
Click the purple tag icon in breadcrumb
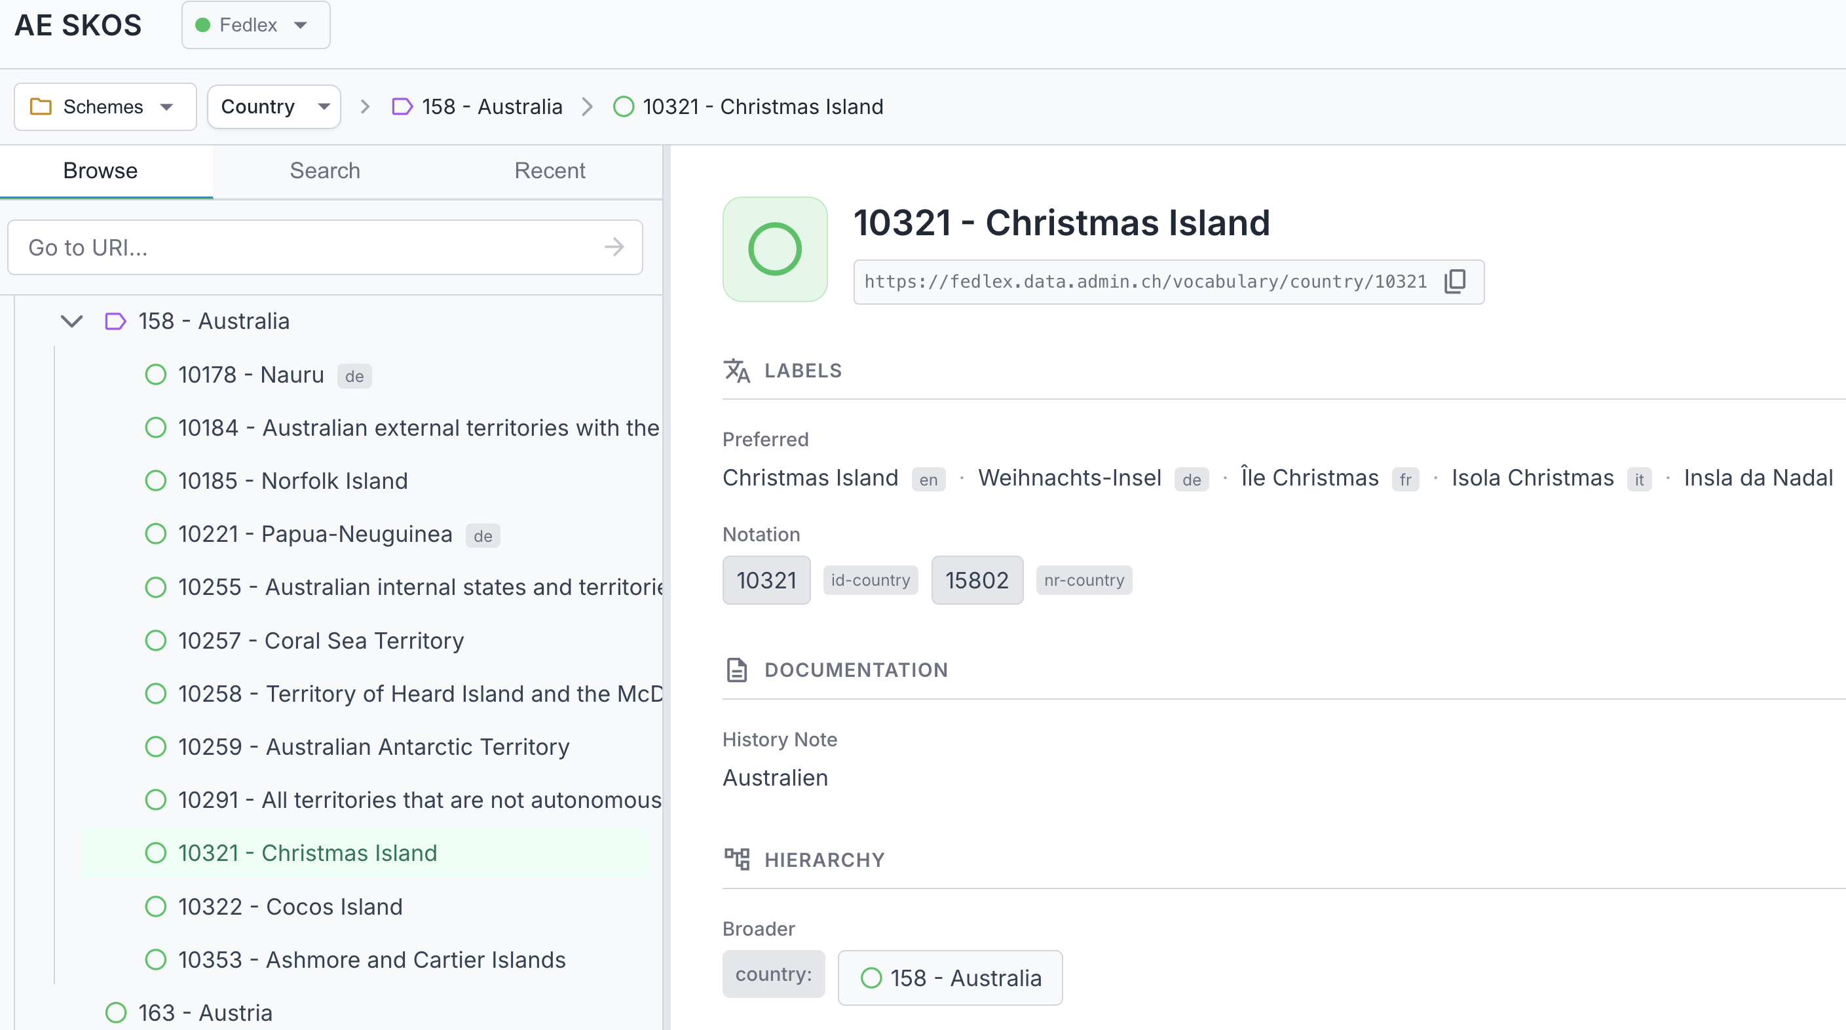click(402, 107)
